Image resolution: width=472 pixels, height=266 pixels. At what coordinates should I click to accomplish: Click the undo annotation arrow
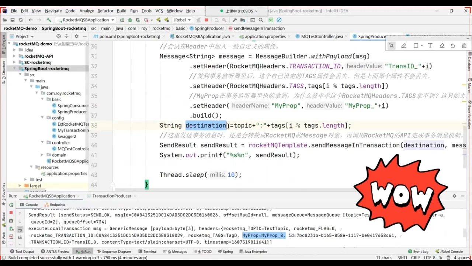click(453, 46)
